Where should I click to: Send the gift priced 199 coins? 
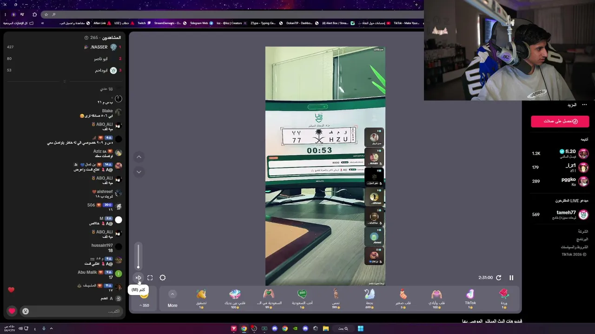pyautogui.click(x=336, y=298)
